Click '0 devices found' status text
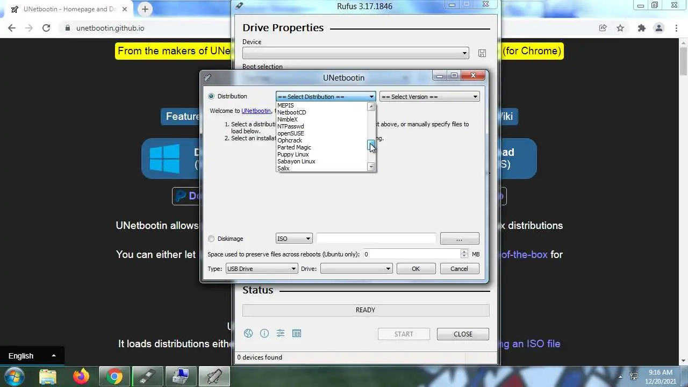This screenshot has height=387, width=688. click(x=260, y=357)
